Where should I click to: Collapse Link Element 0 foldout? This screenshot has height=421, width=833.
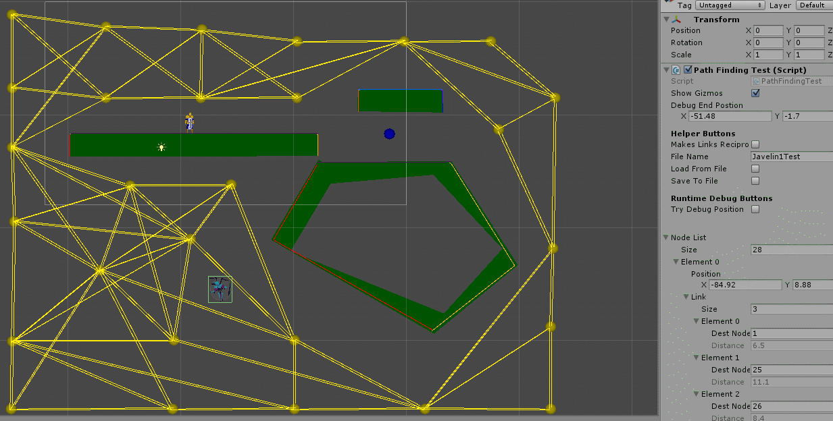(697, 321)
